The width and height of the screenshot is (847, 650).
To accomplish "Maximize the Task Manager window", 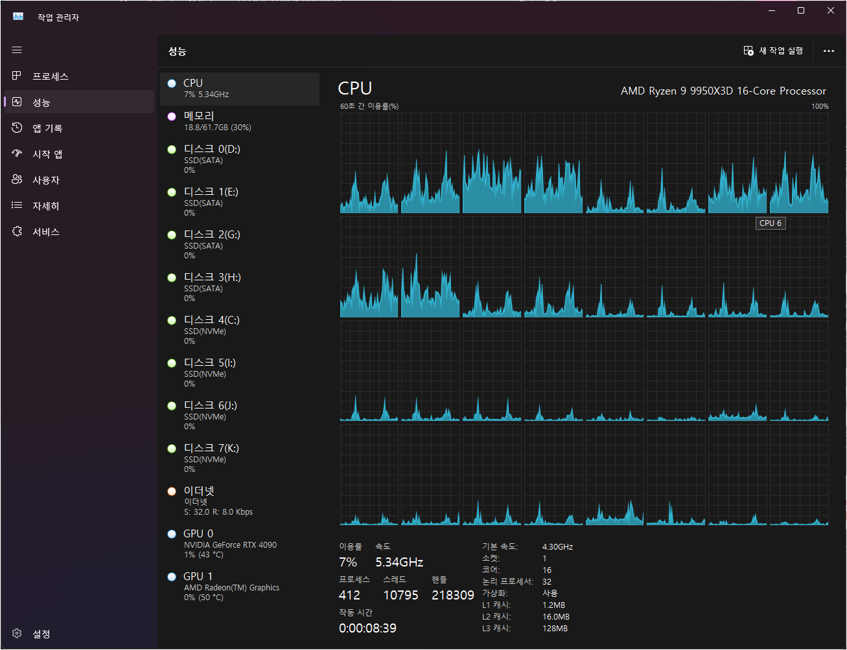I will 801,11.
